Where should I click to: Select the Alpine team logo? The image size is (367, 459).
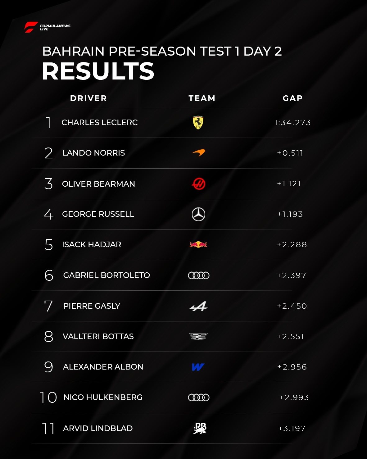click(x=198, y=306)
